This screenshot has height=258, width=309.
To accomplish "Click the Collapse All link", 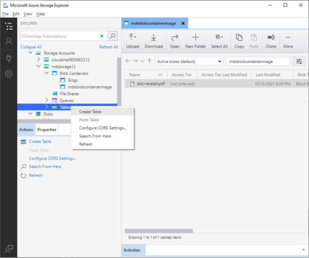I will [31, 47].
